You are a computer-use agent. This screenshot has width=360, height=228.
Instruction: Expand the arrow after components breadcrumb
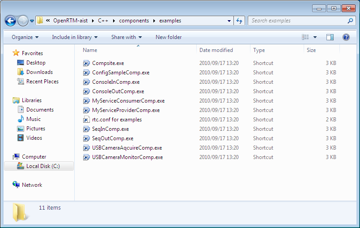[x=154, y=21]
